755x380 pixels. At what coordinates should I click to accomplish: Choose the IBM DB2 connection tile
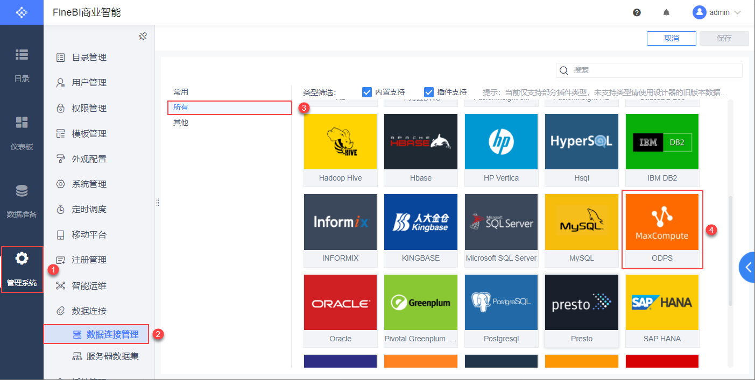point(662,150)
